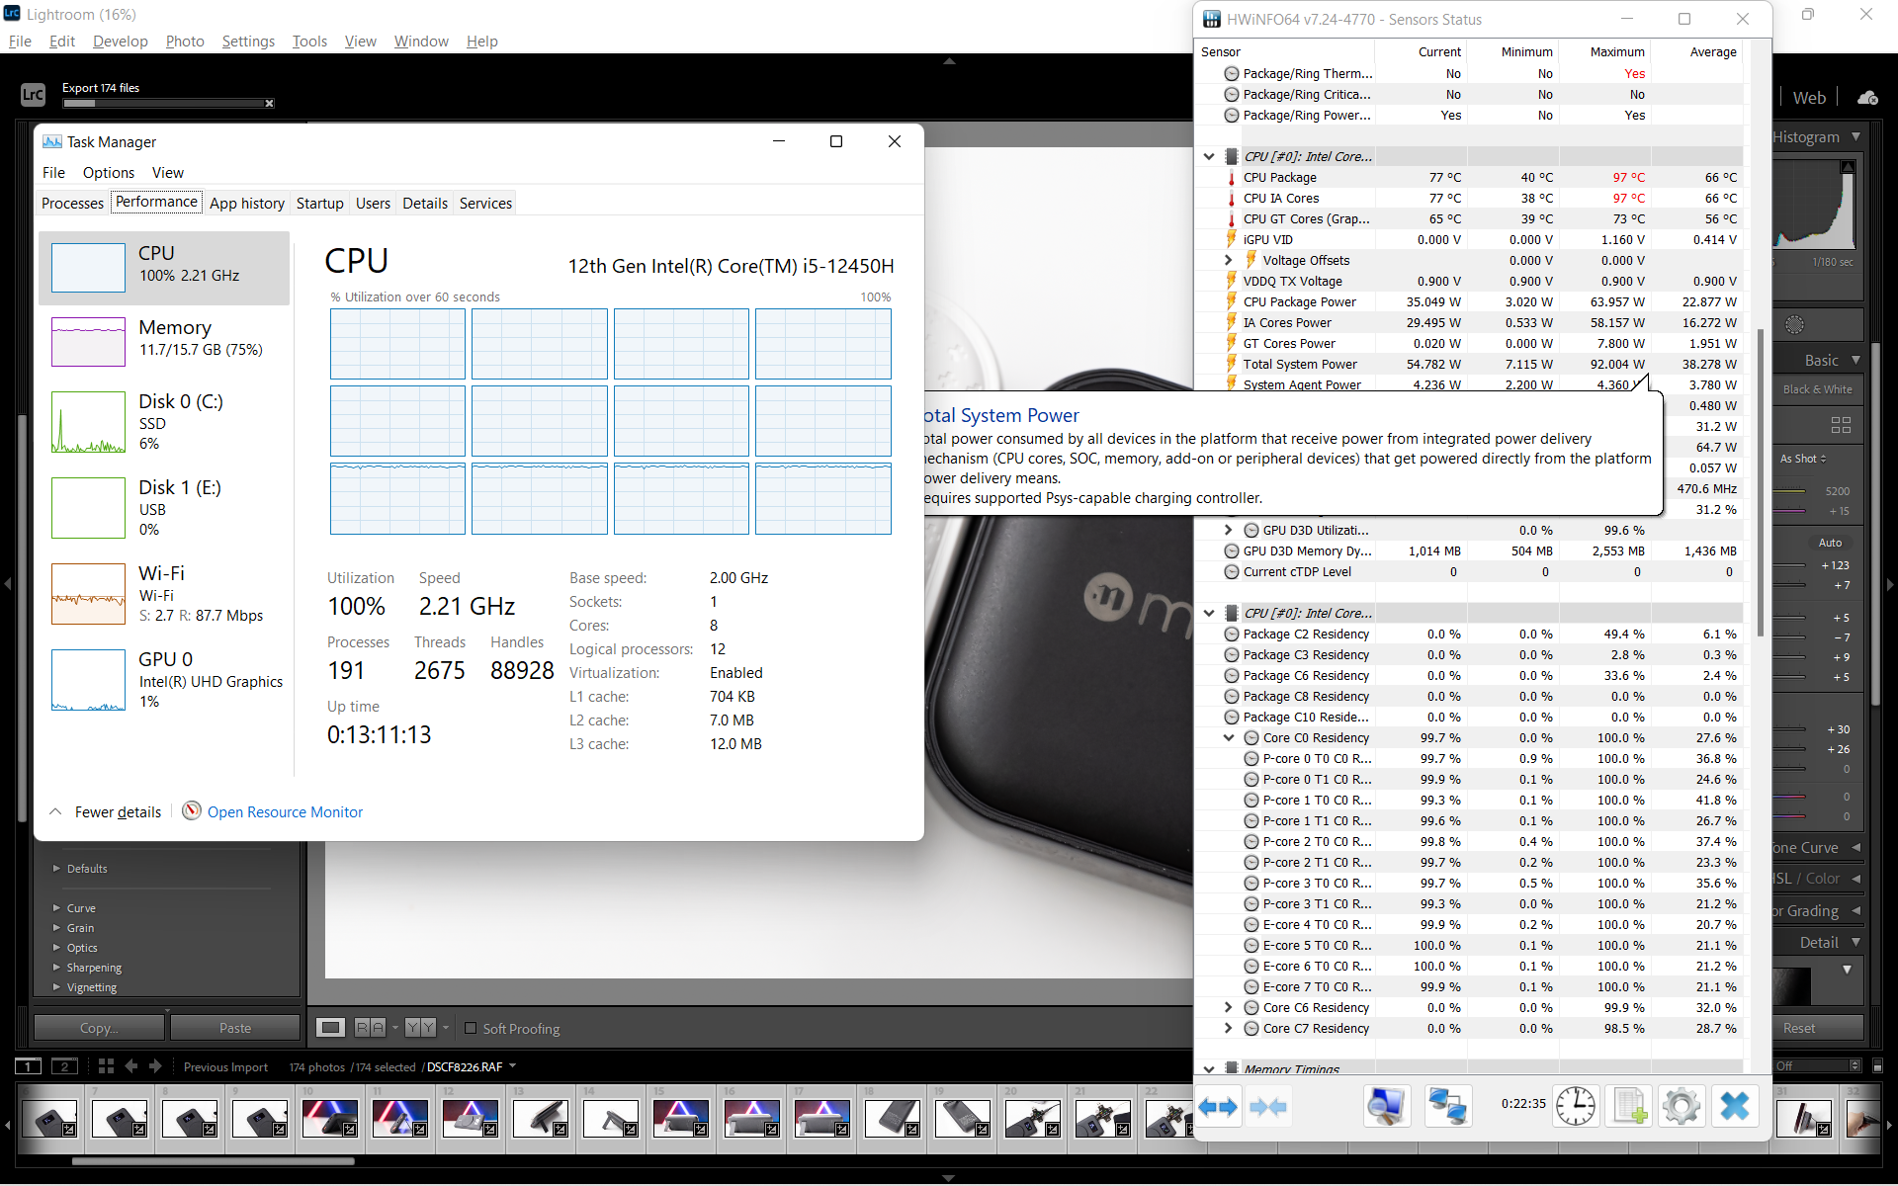Toggle Lightroom Y|Y before/after view icon
Screen dimensions: 1898x1186
point(420,1028)
